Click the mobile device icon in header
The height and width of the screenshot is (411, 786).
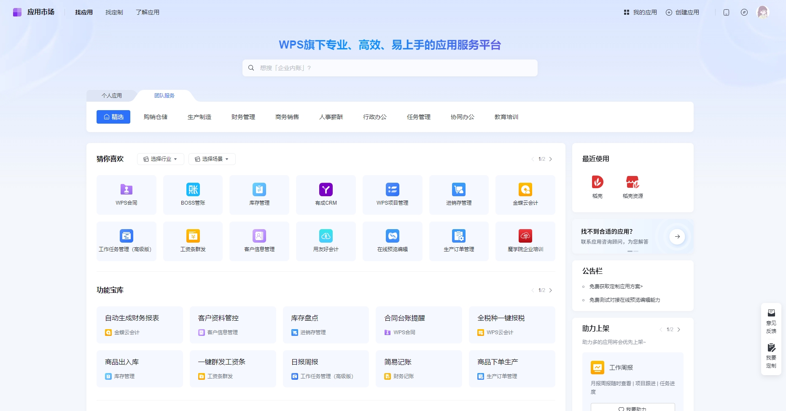pos(726,12)
